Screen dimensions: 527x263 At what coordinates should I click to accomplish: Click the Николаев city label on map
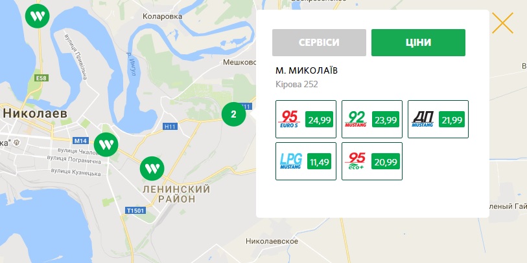(x=34, y=113)
